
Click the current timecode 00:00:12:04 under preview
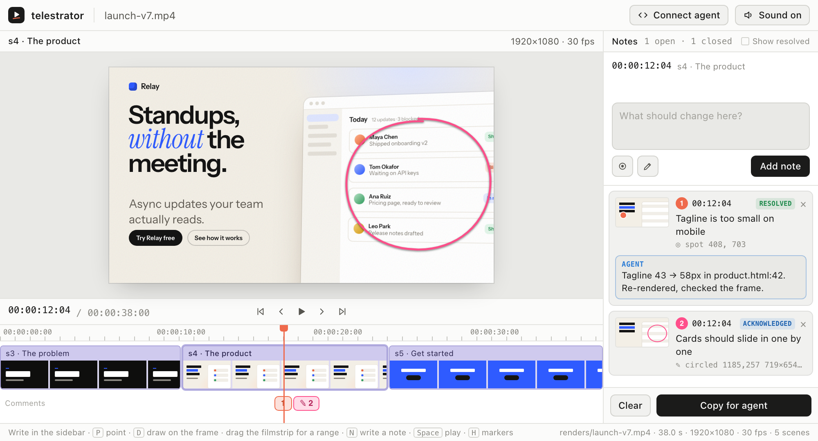(x=39, y=310)
